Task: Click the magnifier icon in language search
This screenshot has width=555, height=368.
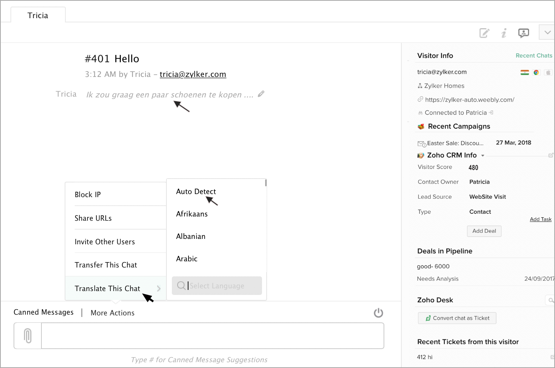Action: (181, 286)
